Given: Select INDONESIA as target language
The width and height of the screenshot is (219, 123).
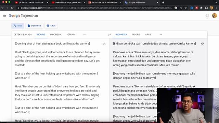Looking at the screenshot, I should tap(121, 35).
